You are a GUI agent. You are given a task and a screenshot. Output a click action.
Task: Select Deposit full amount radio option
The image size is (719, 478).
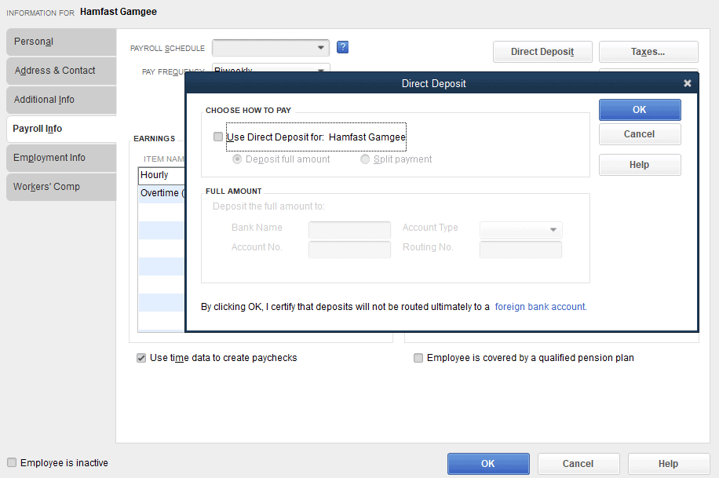pos(237,159)
